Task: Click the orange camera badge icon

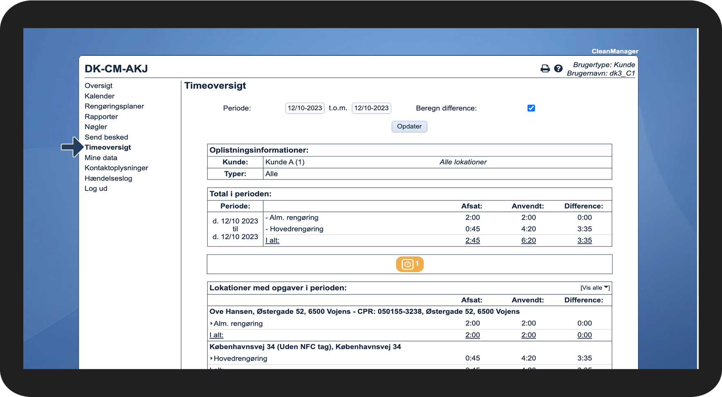Action: [x=409, y=265]
